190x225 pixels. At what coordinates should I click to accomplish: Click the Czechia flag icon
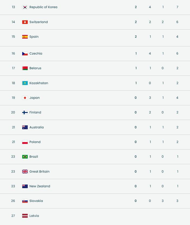(25, 53)
